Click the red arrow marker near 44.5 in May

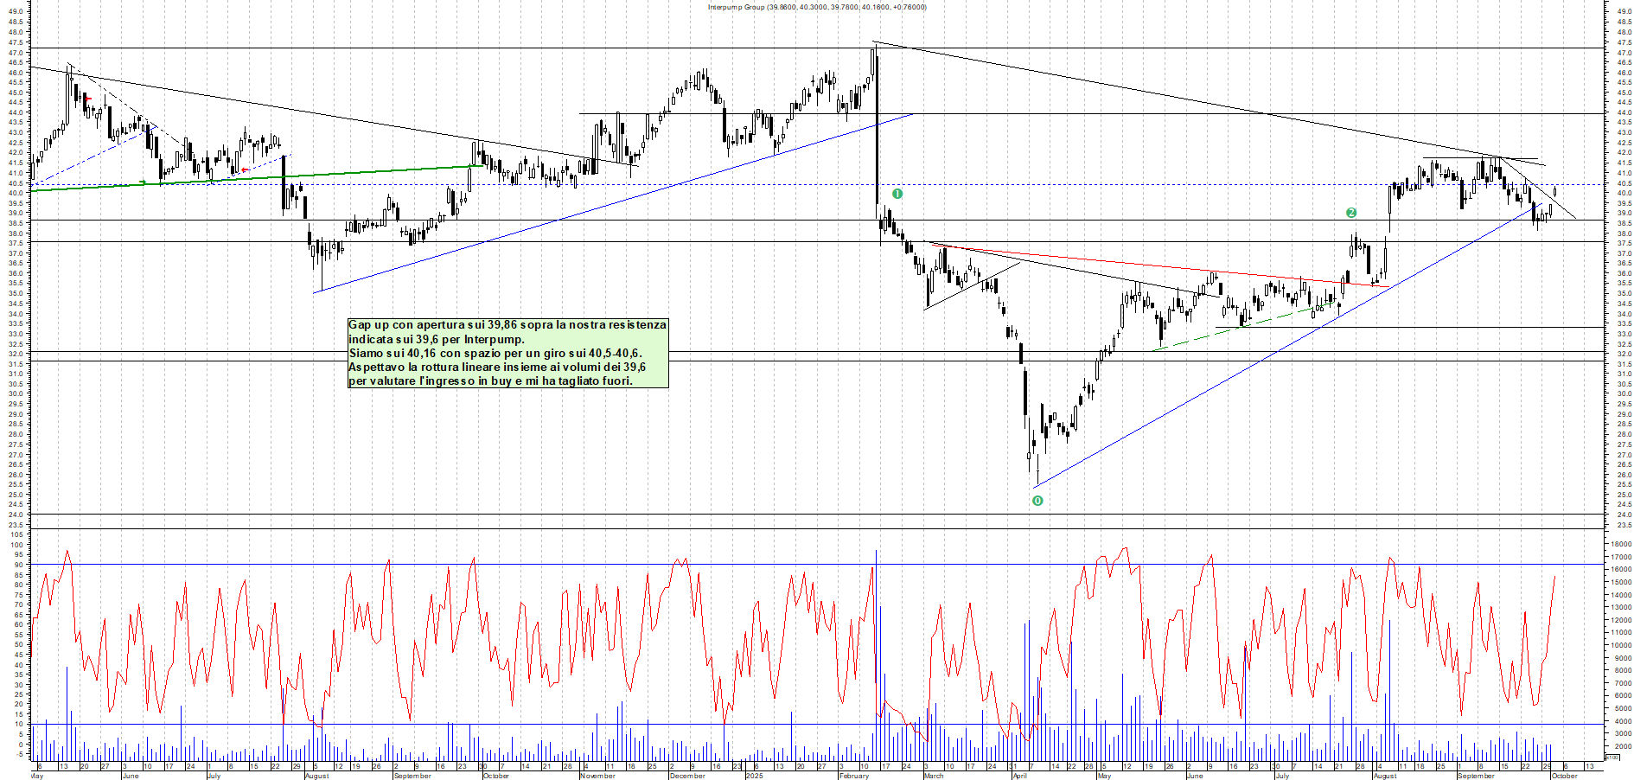point(87,99)
